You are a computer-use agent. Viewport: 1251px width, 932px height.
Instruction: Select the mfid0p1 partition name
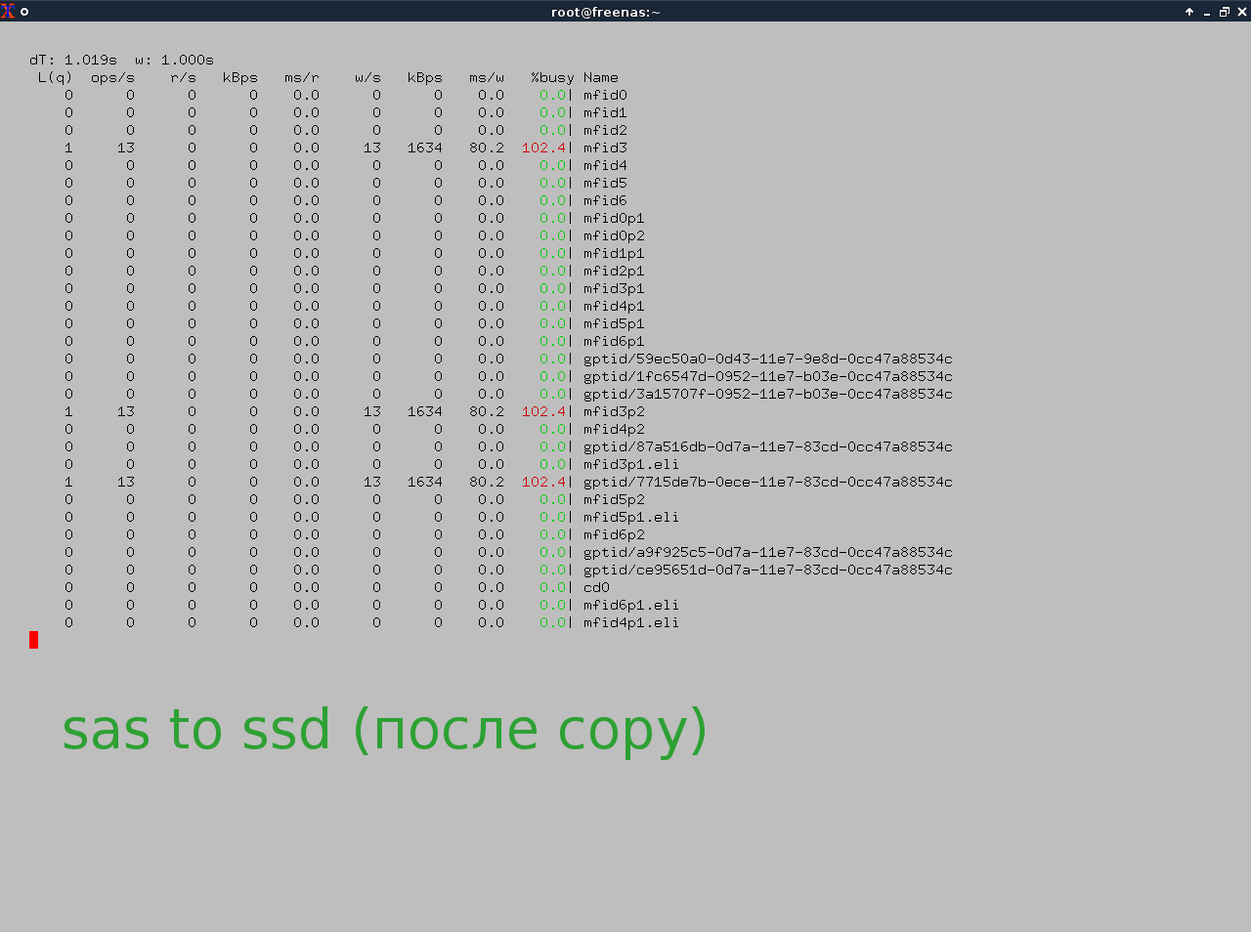pyautogui.click(x=614, y=218)
